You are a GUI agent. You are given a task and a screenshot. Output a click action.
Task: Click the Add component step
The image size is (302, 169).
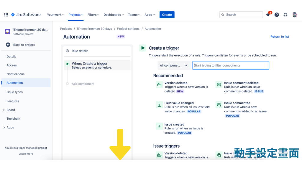(x=83, y=84)
